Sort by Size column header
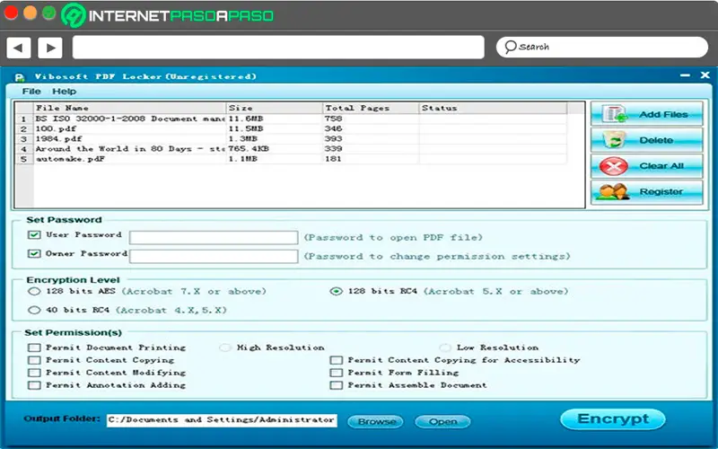The height and width of the screenshot is (449, 718). point(275,108)
